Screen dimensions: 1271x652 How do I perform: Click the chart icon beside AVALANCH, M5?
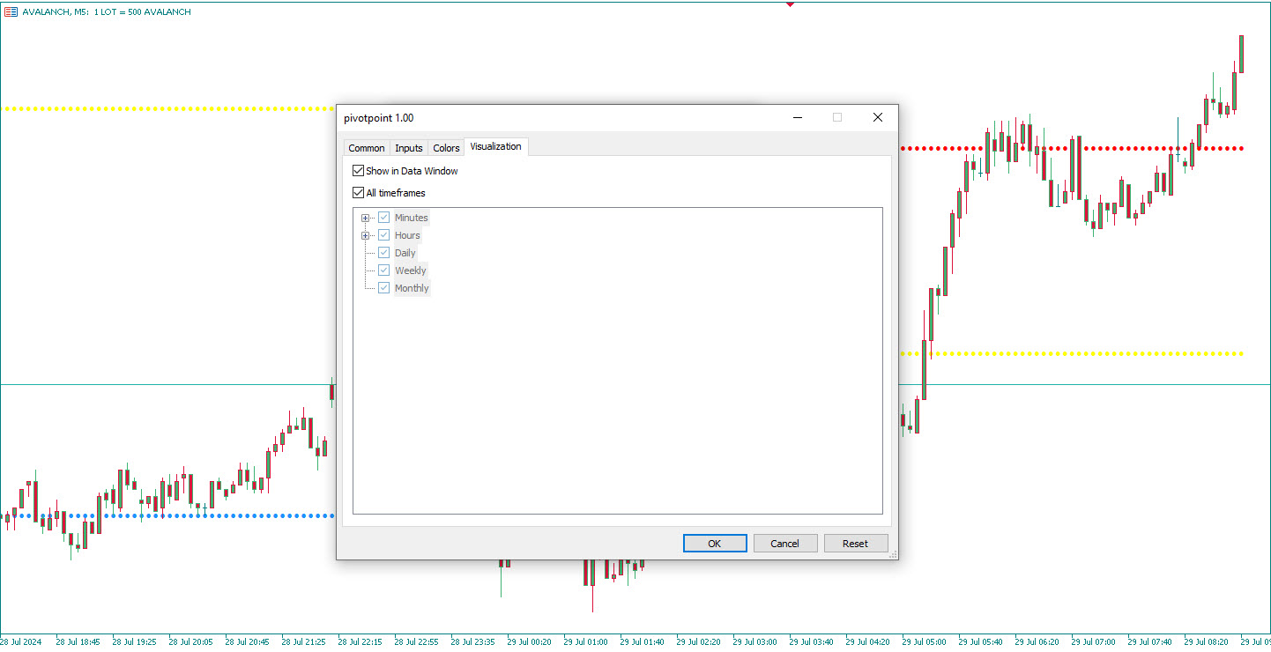(x=11, y=11)
